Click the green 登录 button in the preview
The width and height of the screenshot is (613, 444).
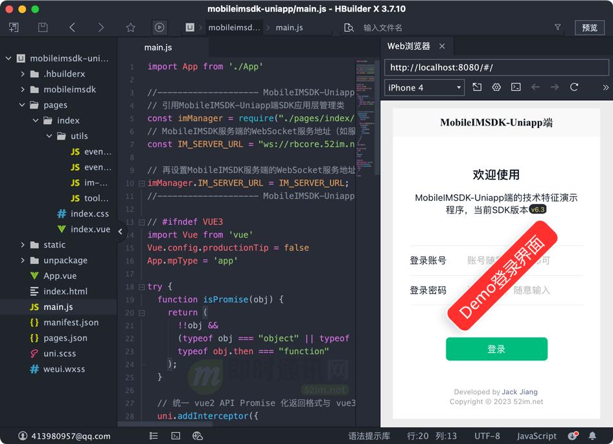496,348
